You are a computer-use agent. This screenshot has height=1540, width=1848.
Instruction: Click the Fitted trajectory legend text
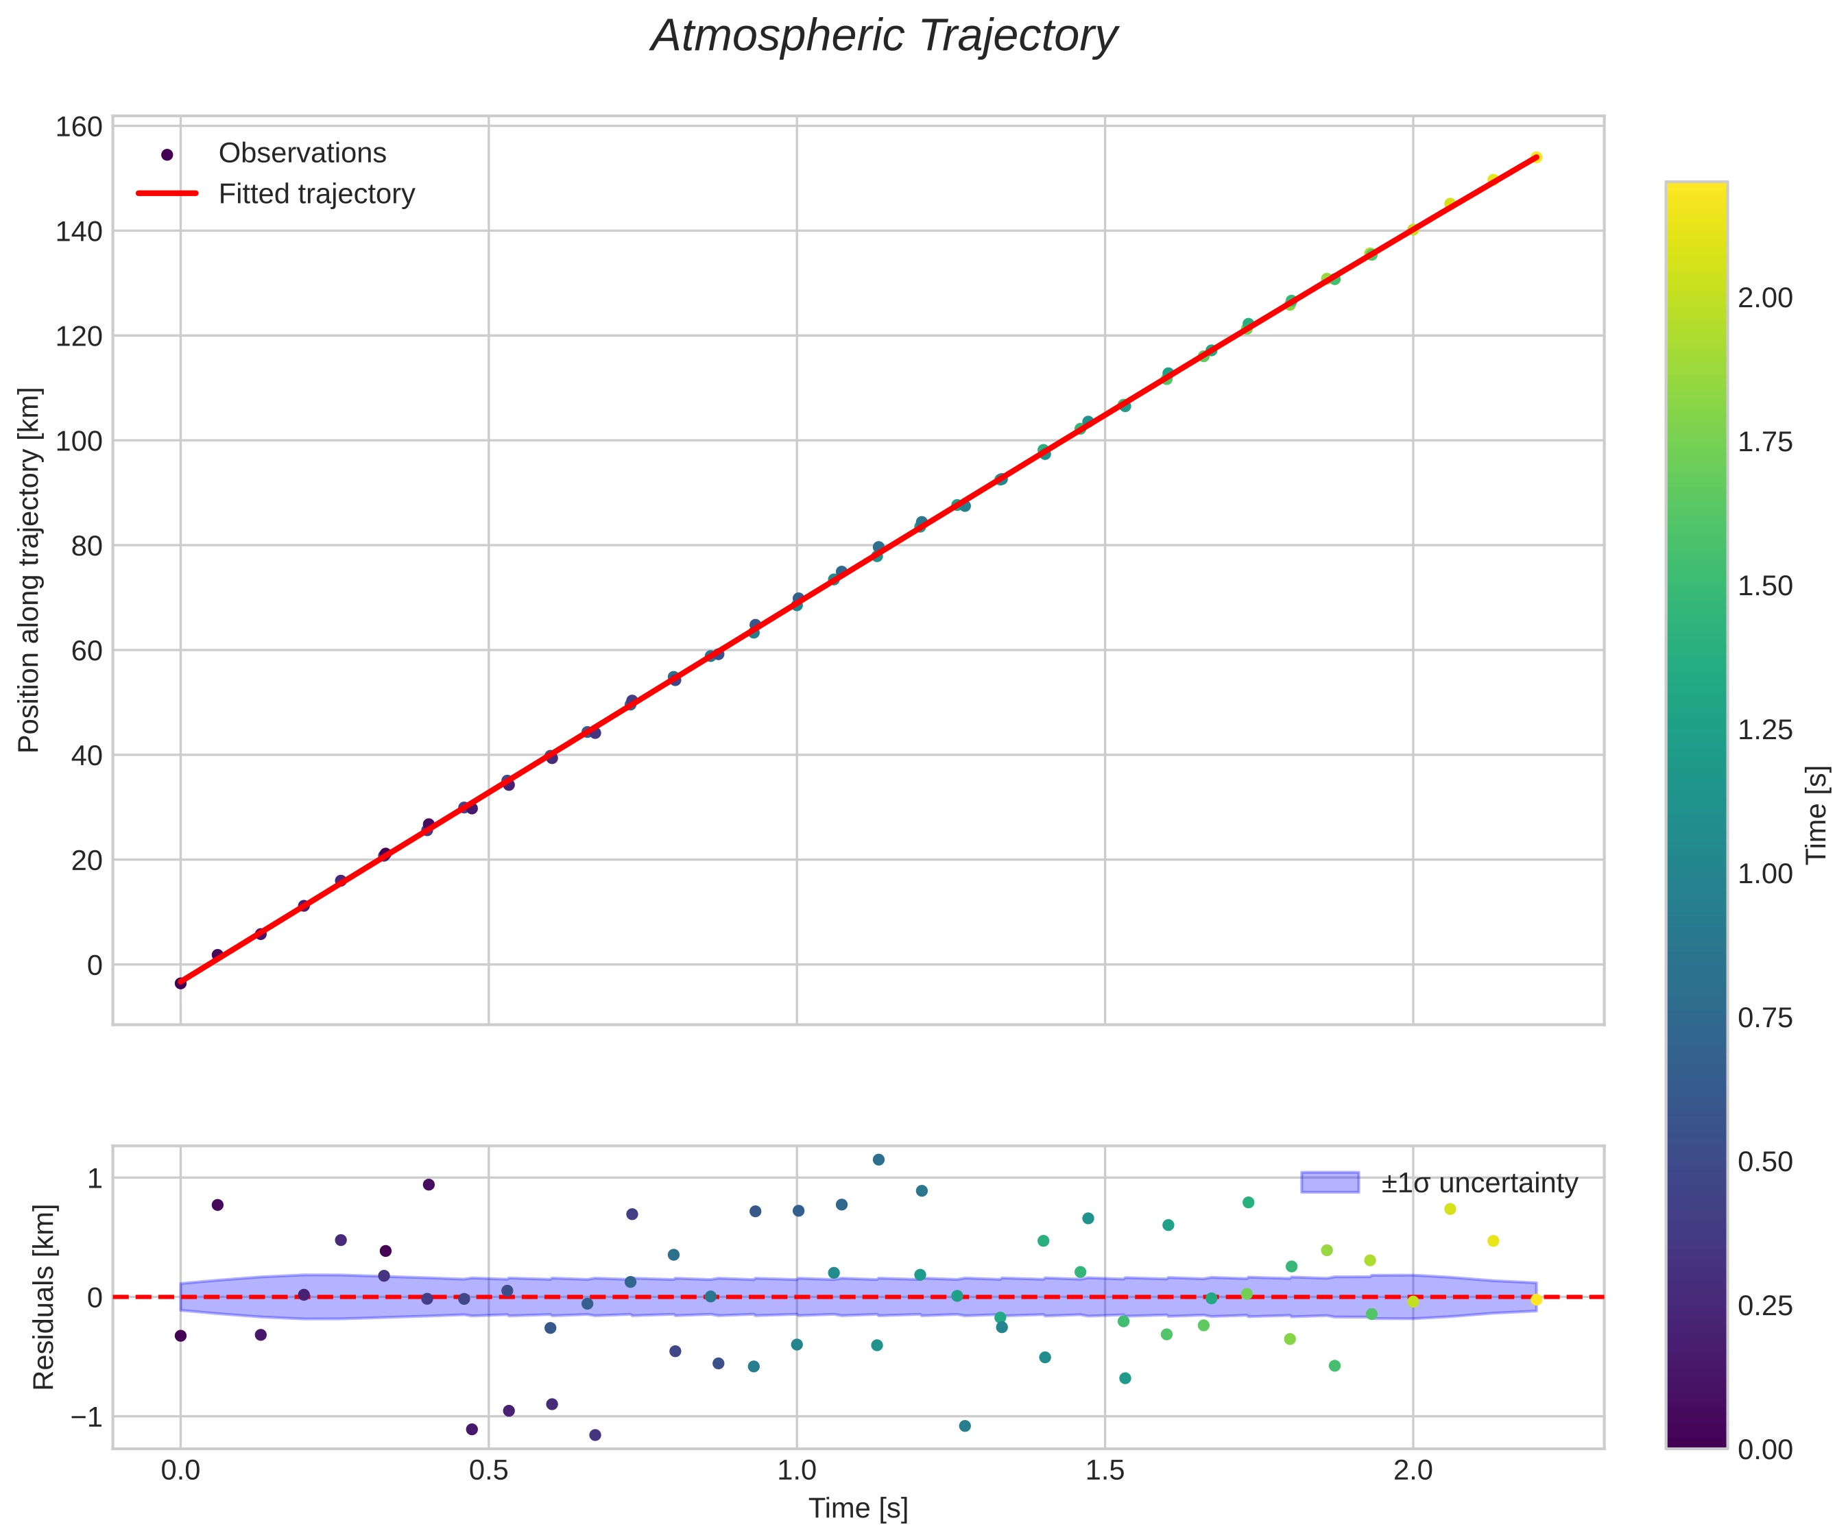[x=316, y=193]
